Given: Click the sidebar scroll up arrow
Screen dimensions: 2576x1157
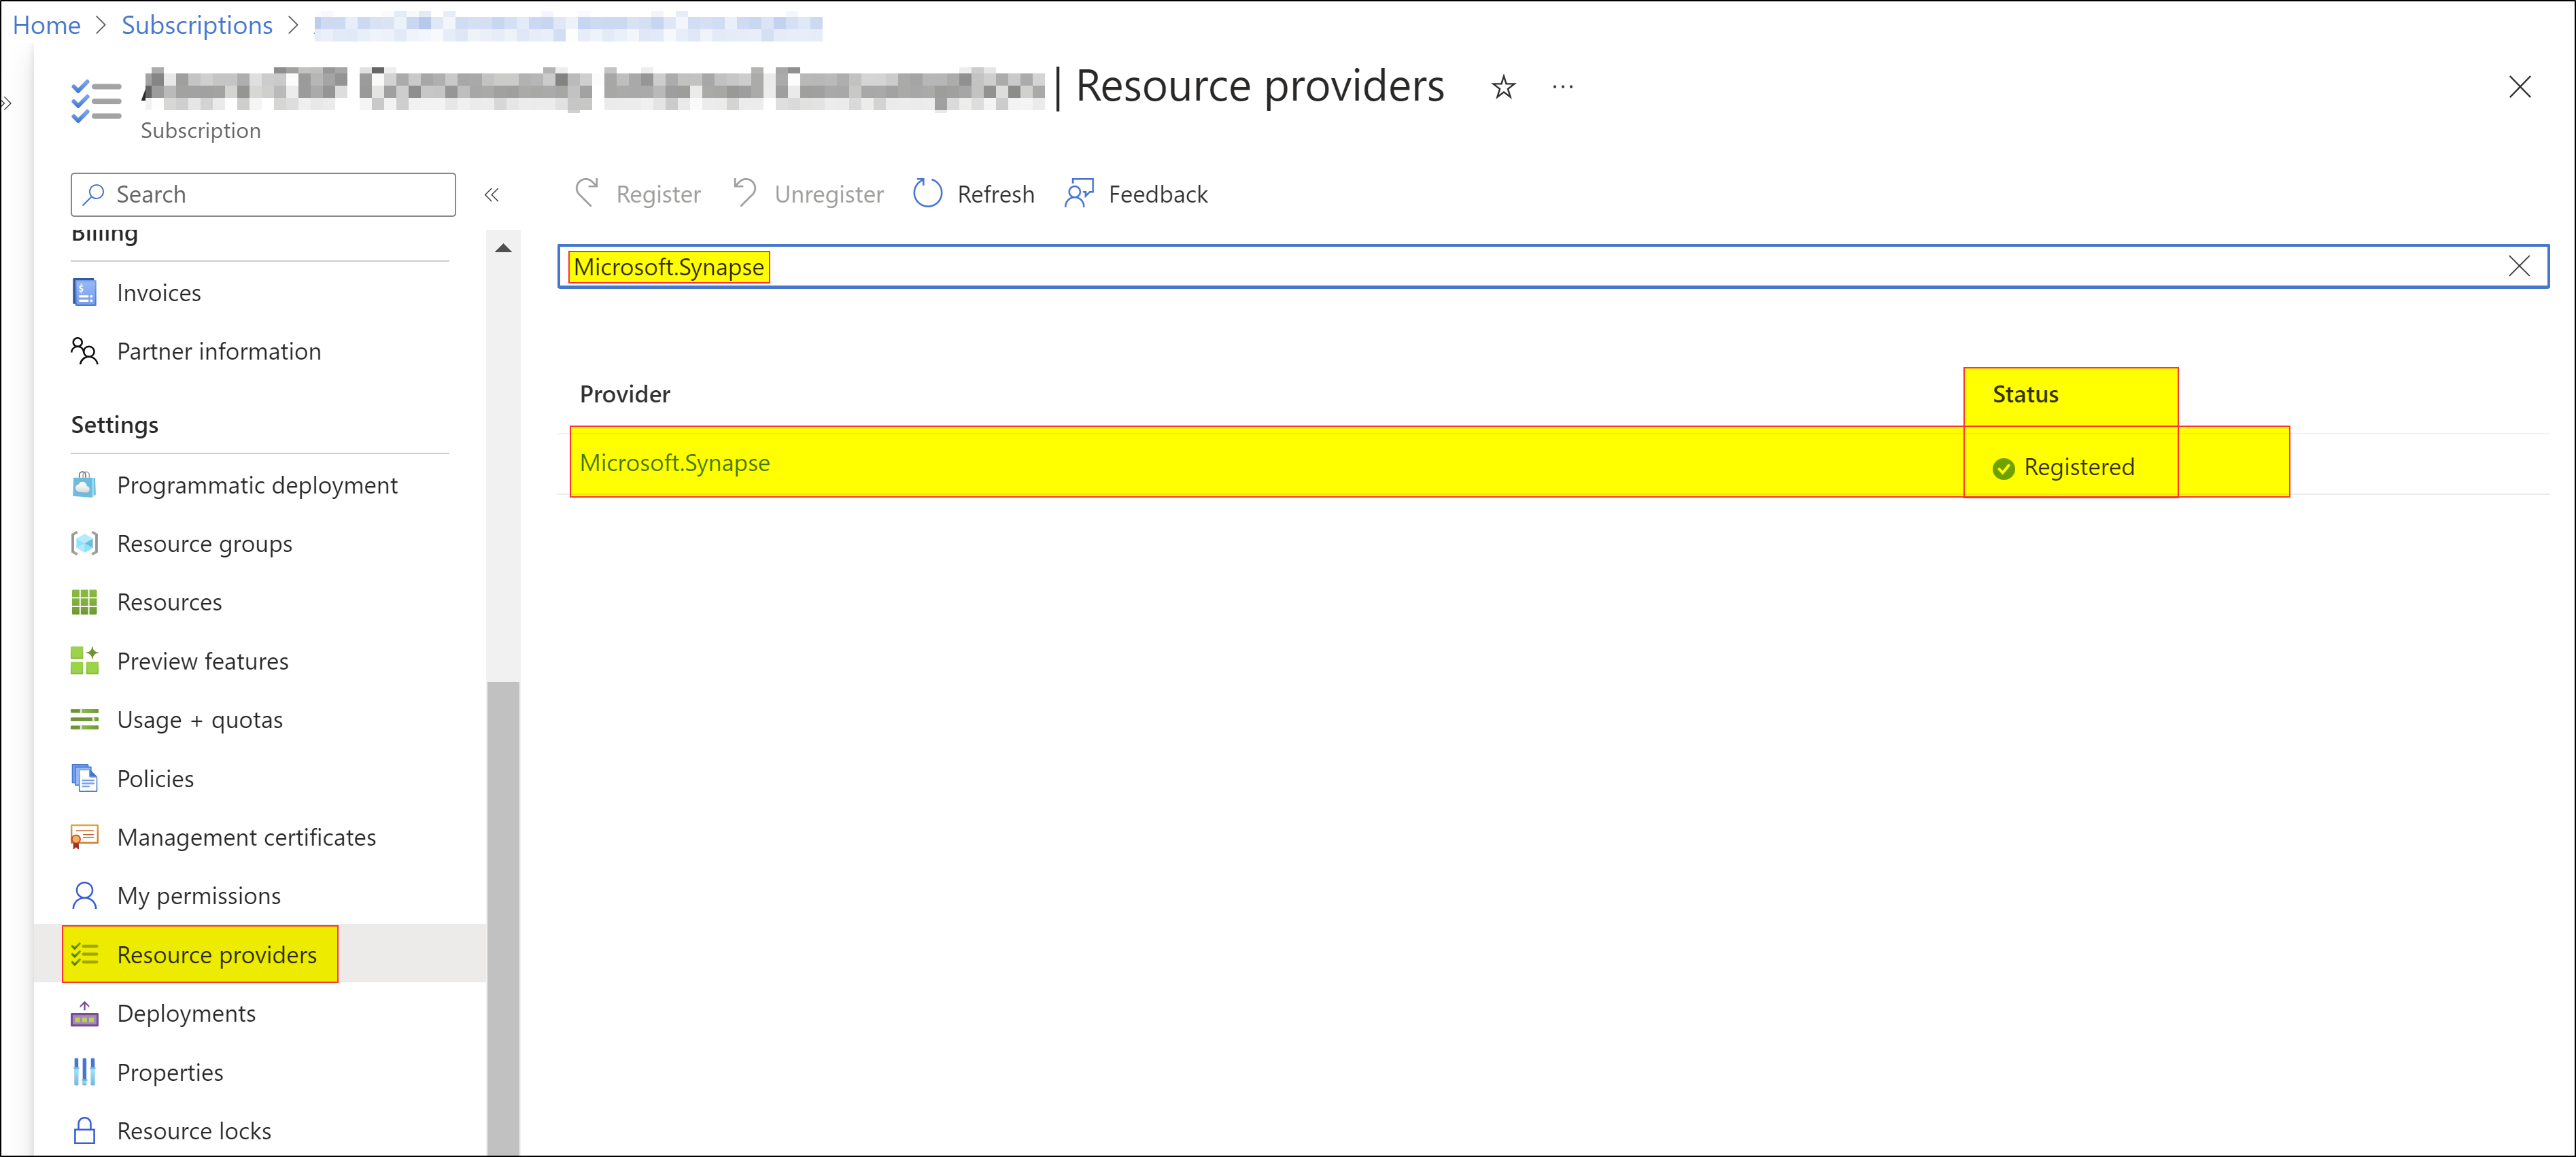Looking at the screenshot, I should (x=503, y=248).
